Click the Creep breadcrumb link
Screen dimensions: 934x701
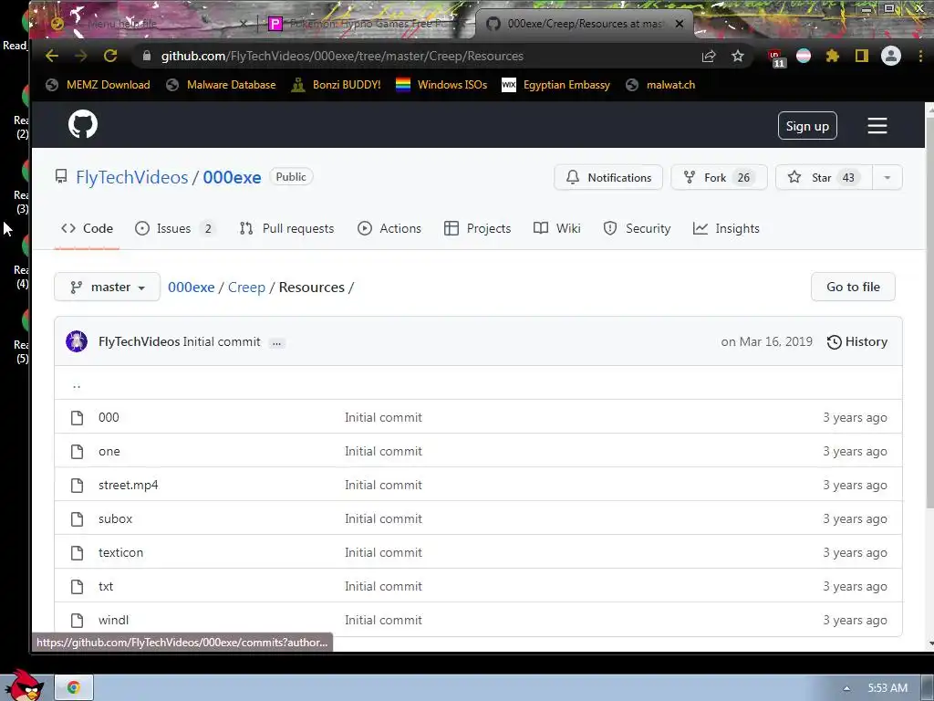pos(246,288)
